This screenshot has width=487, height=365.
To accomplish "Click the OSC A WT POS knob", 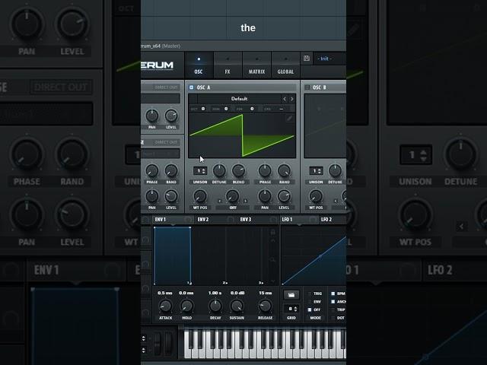I will (x=200, y=196).
